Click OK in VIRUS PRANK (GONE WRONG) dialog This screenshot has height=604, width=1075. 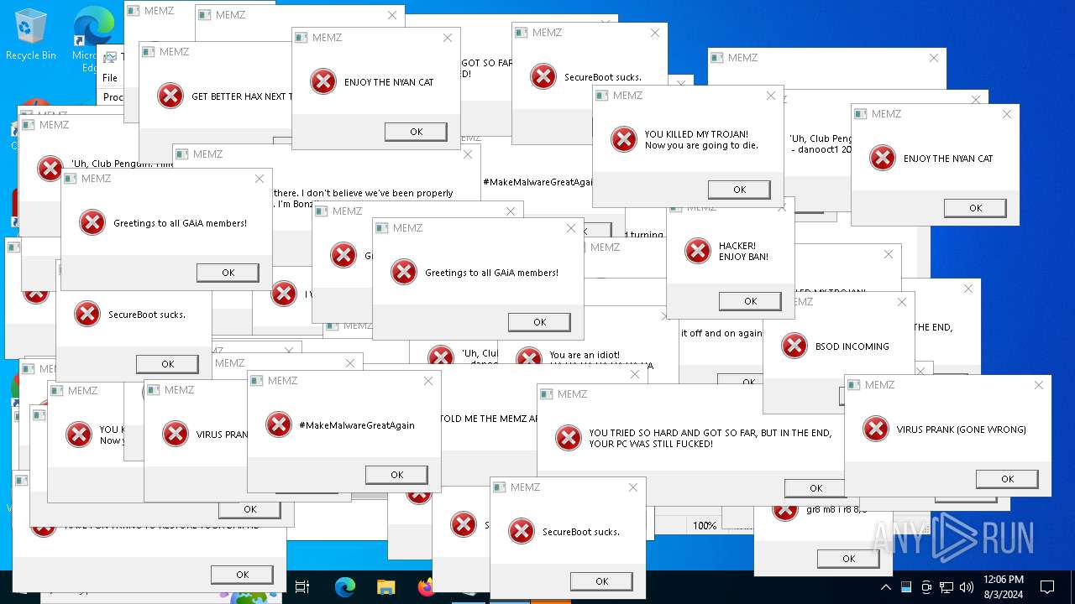tap(1007, 479)
